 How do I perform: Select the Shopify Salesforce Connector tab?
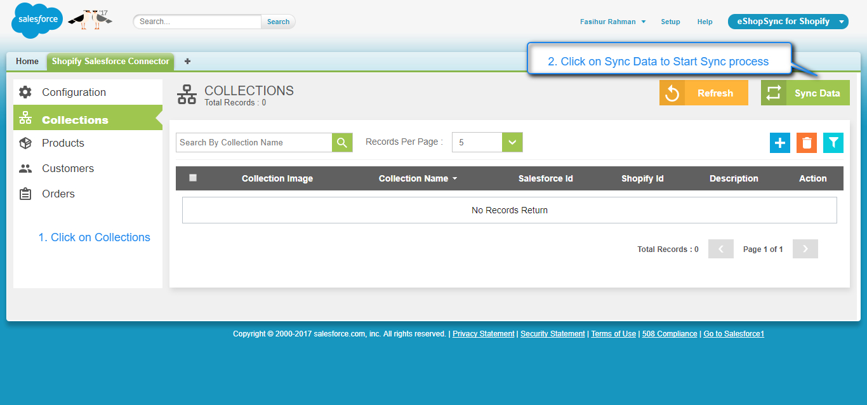click(x=110, y=62)
